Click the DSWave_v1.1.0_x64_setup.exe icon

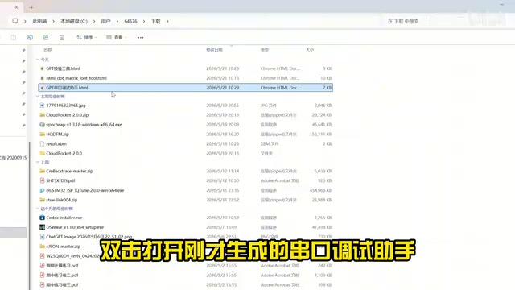(x=42, y=227)
